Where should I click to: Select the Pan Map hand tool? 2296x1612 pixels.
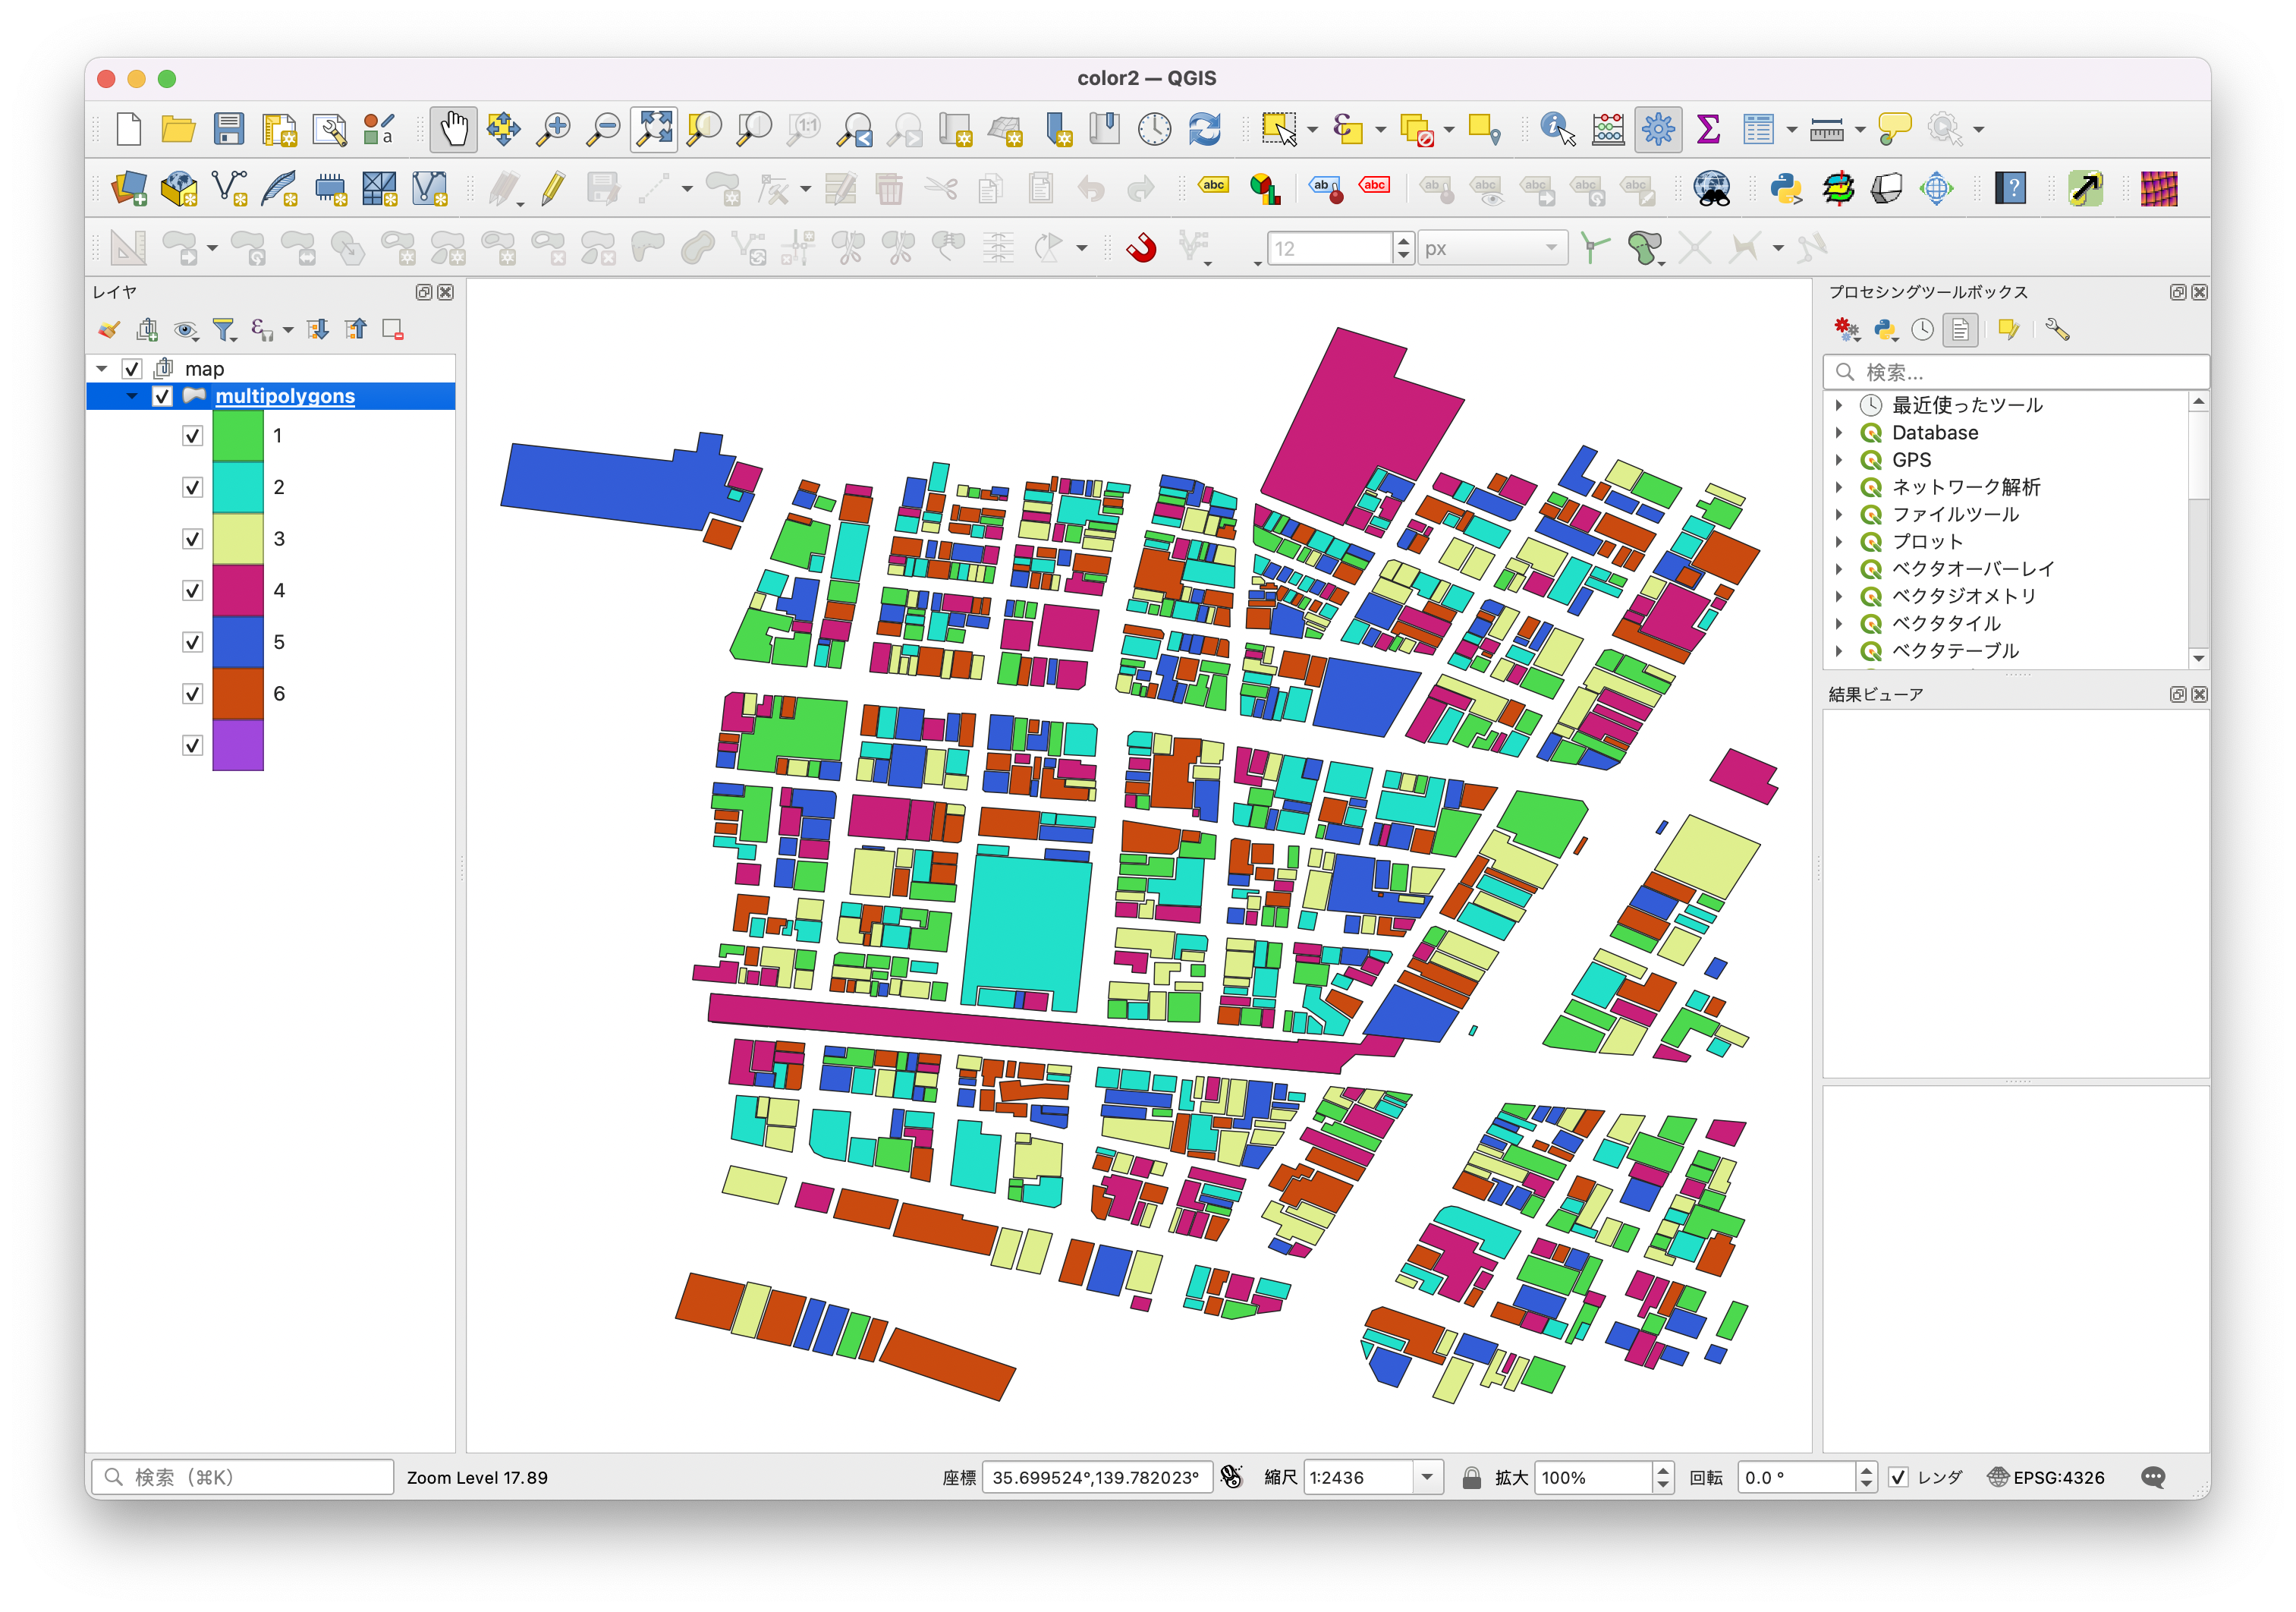tap(454, 129)
